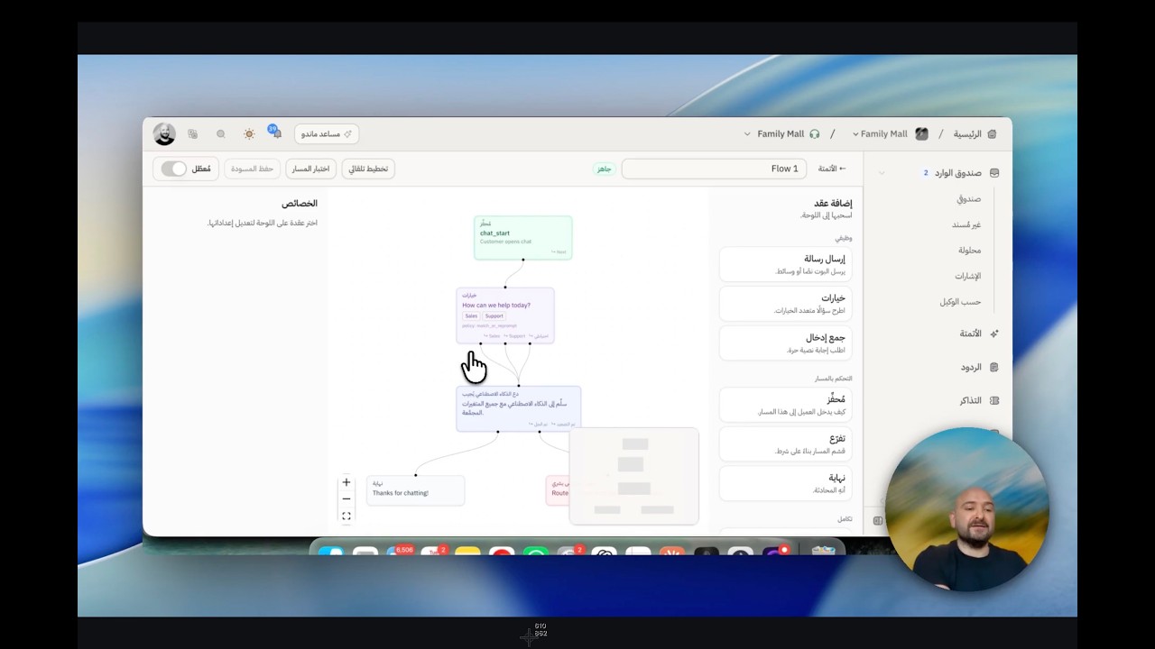Click the Support option chip in the node
This screenshot has height=649, width=1155.
[494, 316]
